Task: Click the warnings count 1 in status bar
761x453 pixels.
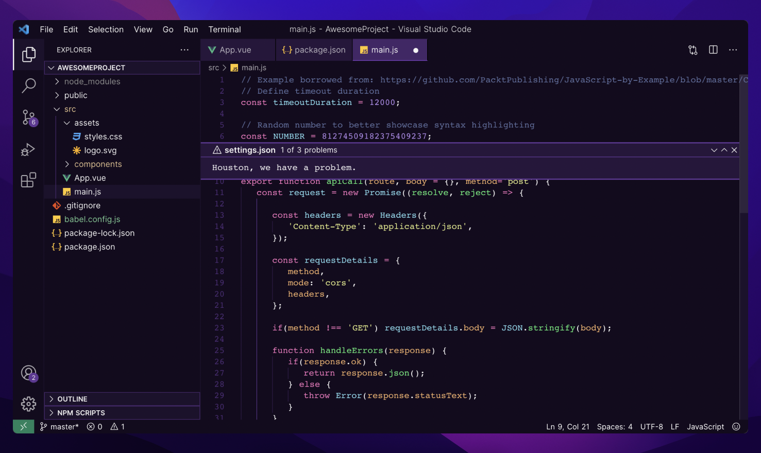Action: click(117, 427)
